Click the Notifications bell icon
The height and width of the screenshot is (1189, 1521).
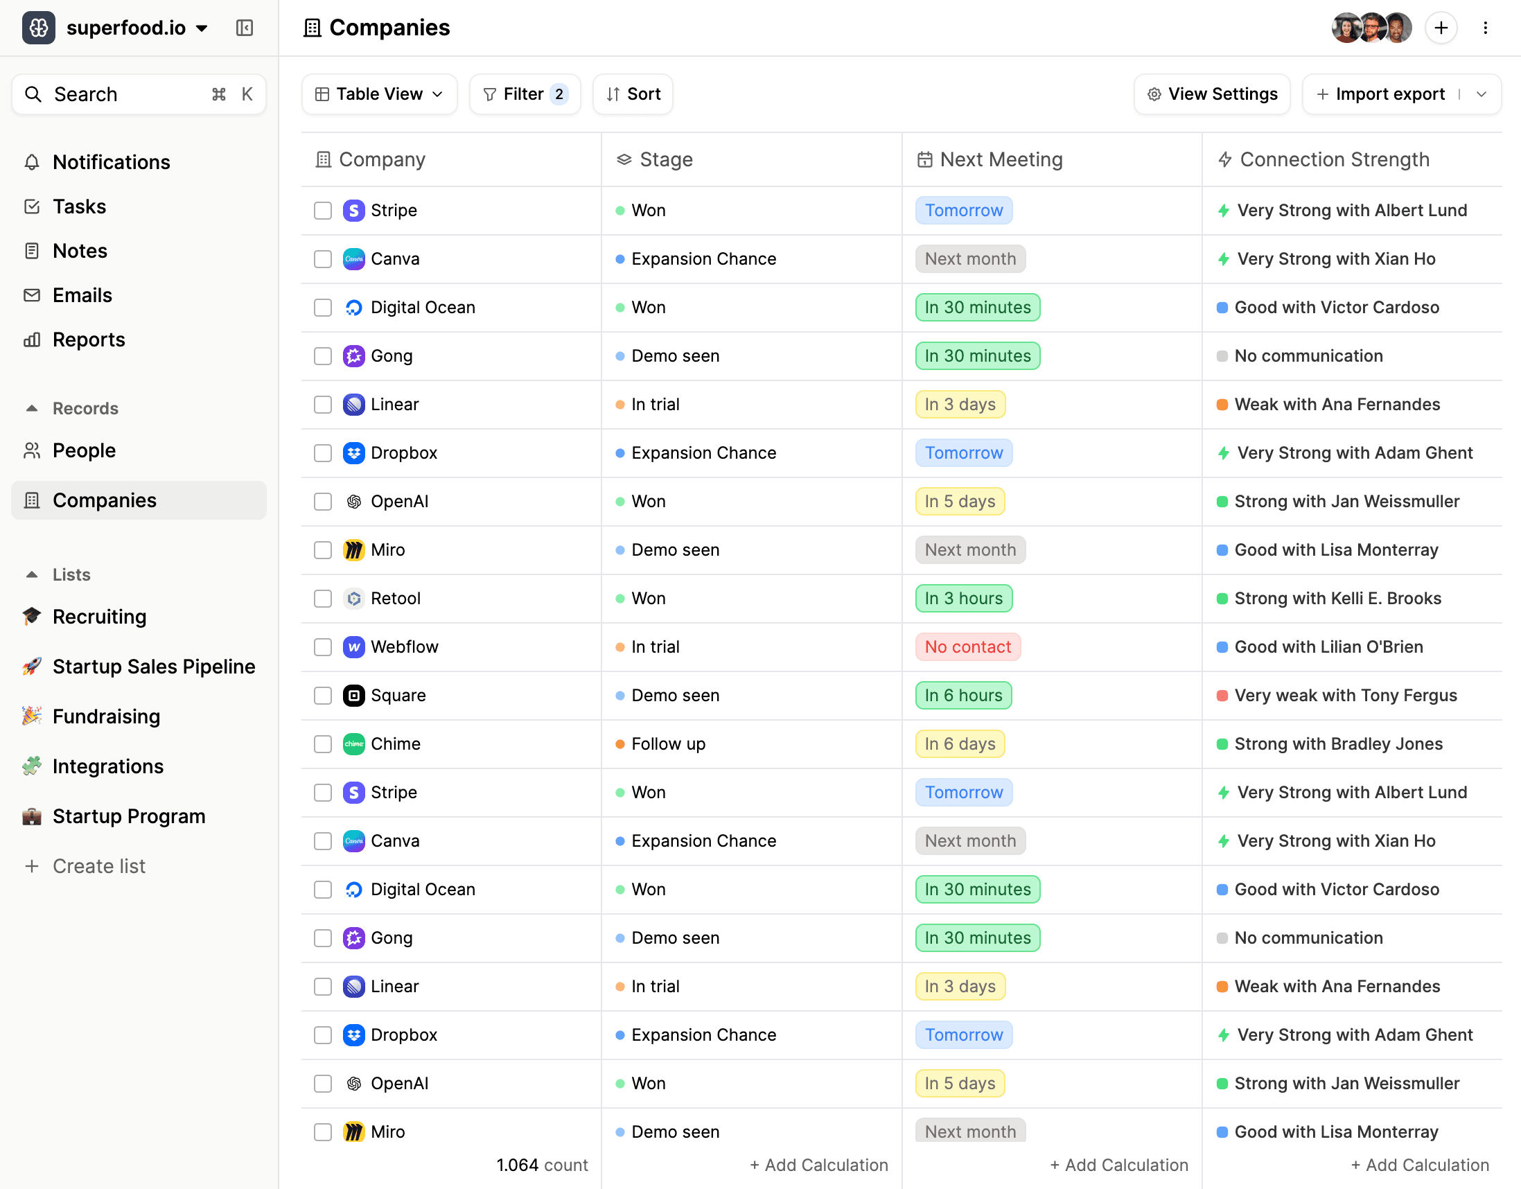coord(32,162)
